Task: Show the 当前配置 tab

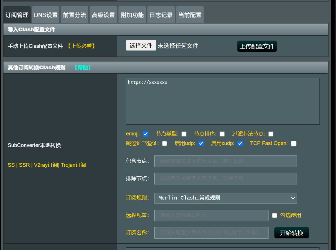Action: click(x=190, y=15)
